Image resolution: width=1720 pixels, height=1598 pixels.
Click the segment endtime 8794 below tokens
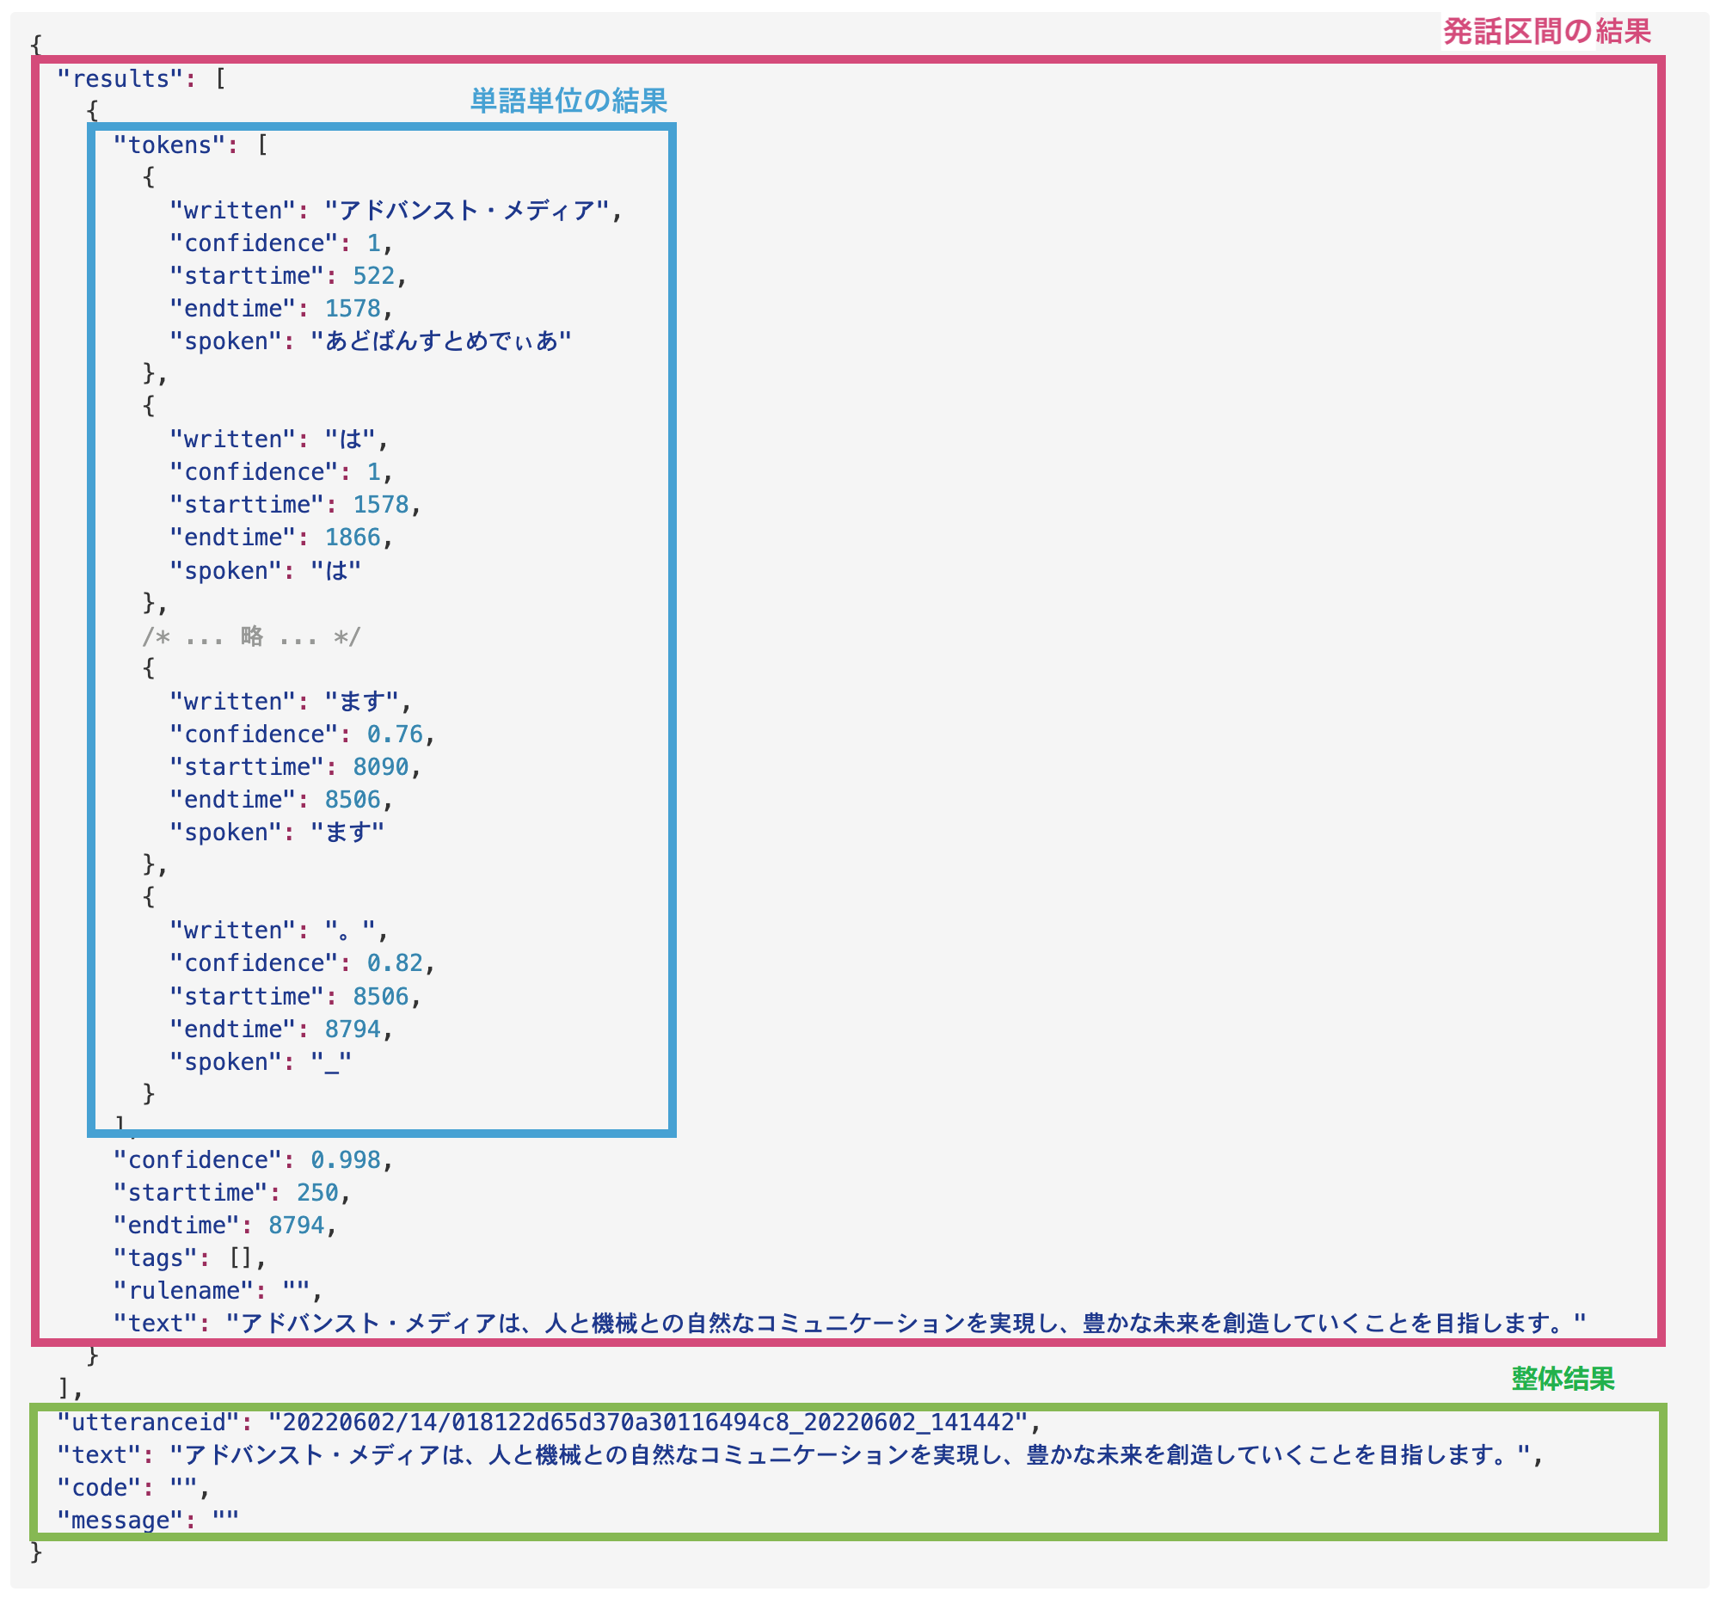(296, 1226)
